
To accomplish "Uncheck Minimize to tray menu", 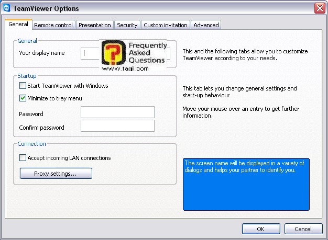I will coord(23,98).
